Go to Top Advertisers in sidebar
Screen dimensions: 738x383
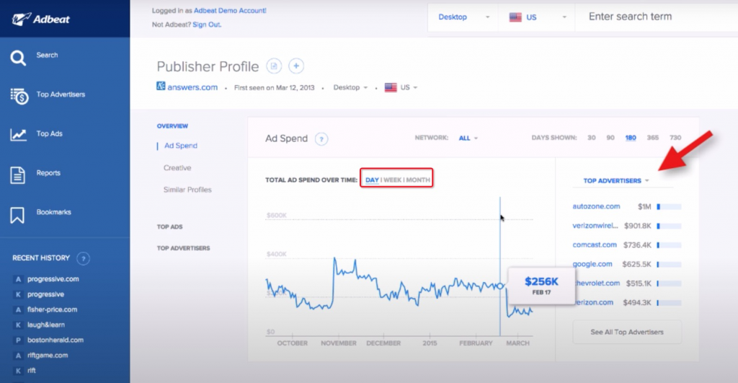point(61,94)
